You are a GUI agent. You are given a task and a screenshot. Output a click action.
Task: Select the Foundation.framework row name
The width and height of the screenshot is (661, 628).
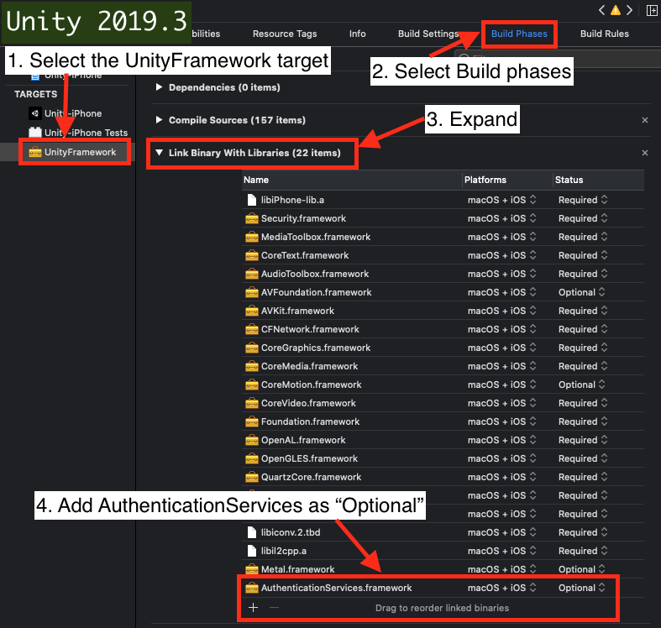310,421
